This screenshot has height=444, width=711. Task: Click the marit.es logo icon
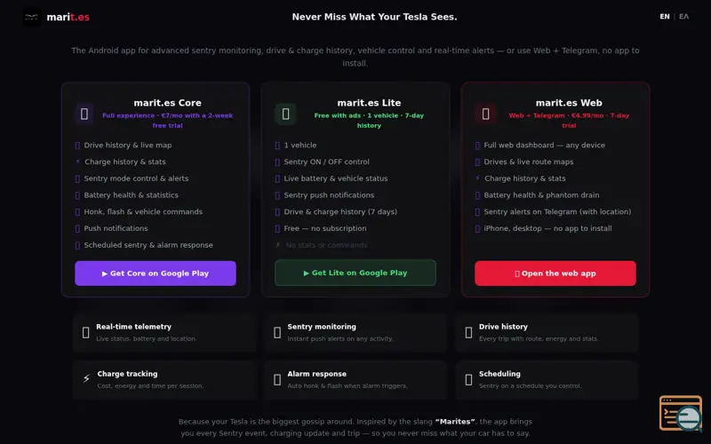point(32,17)
